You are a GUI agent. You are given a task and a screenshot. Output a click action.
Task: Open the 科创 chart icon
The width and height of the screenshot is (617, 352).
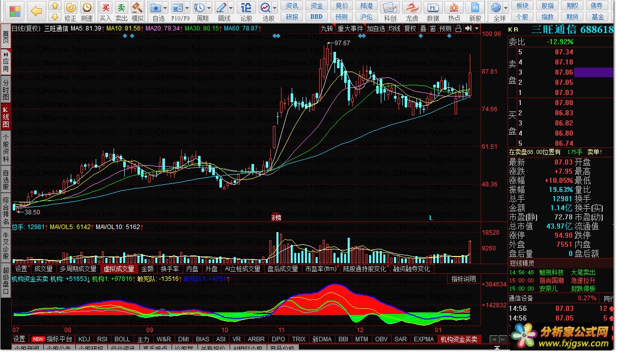390,8
